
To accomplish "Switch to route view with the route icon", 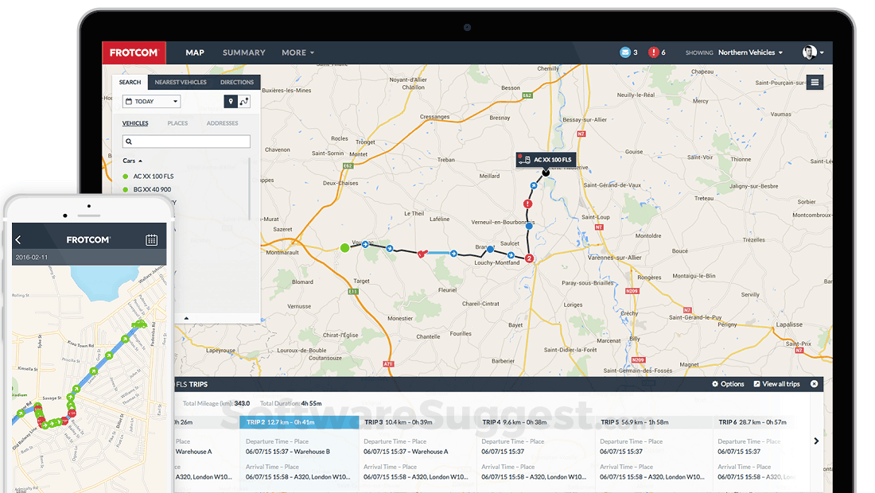I will 244,101.
